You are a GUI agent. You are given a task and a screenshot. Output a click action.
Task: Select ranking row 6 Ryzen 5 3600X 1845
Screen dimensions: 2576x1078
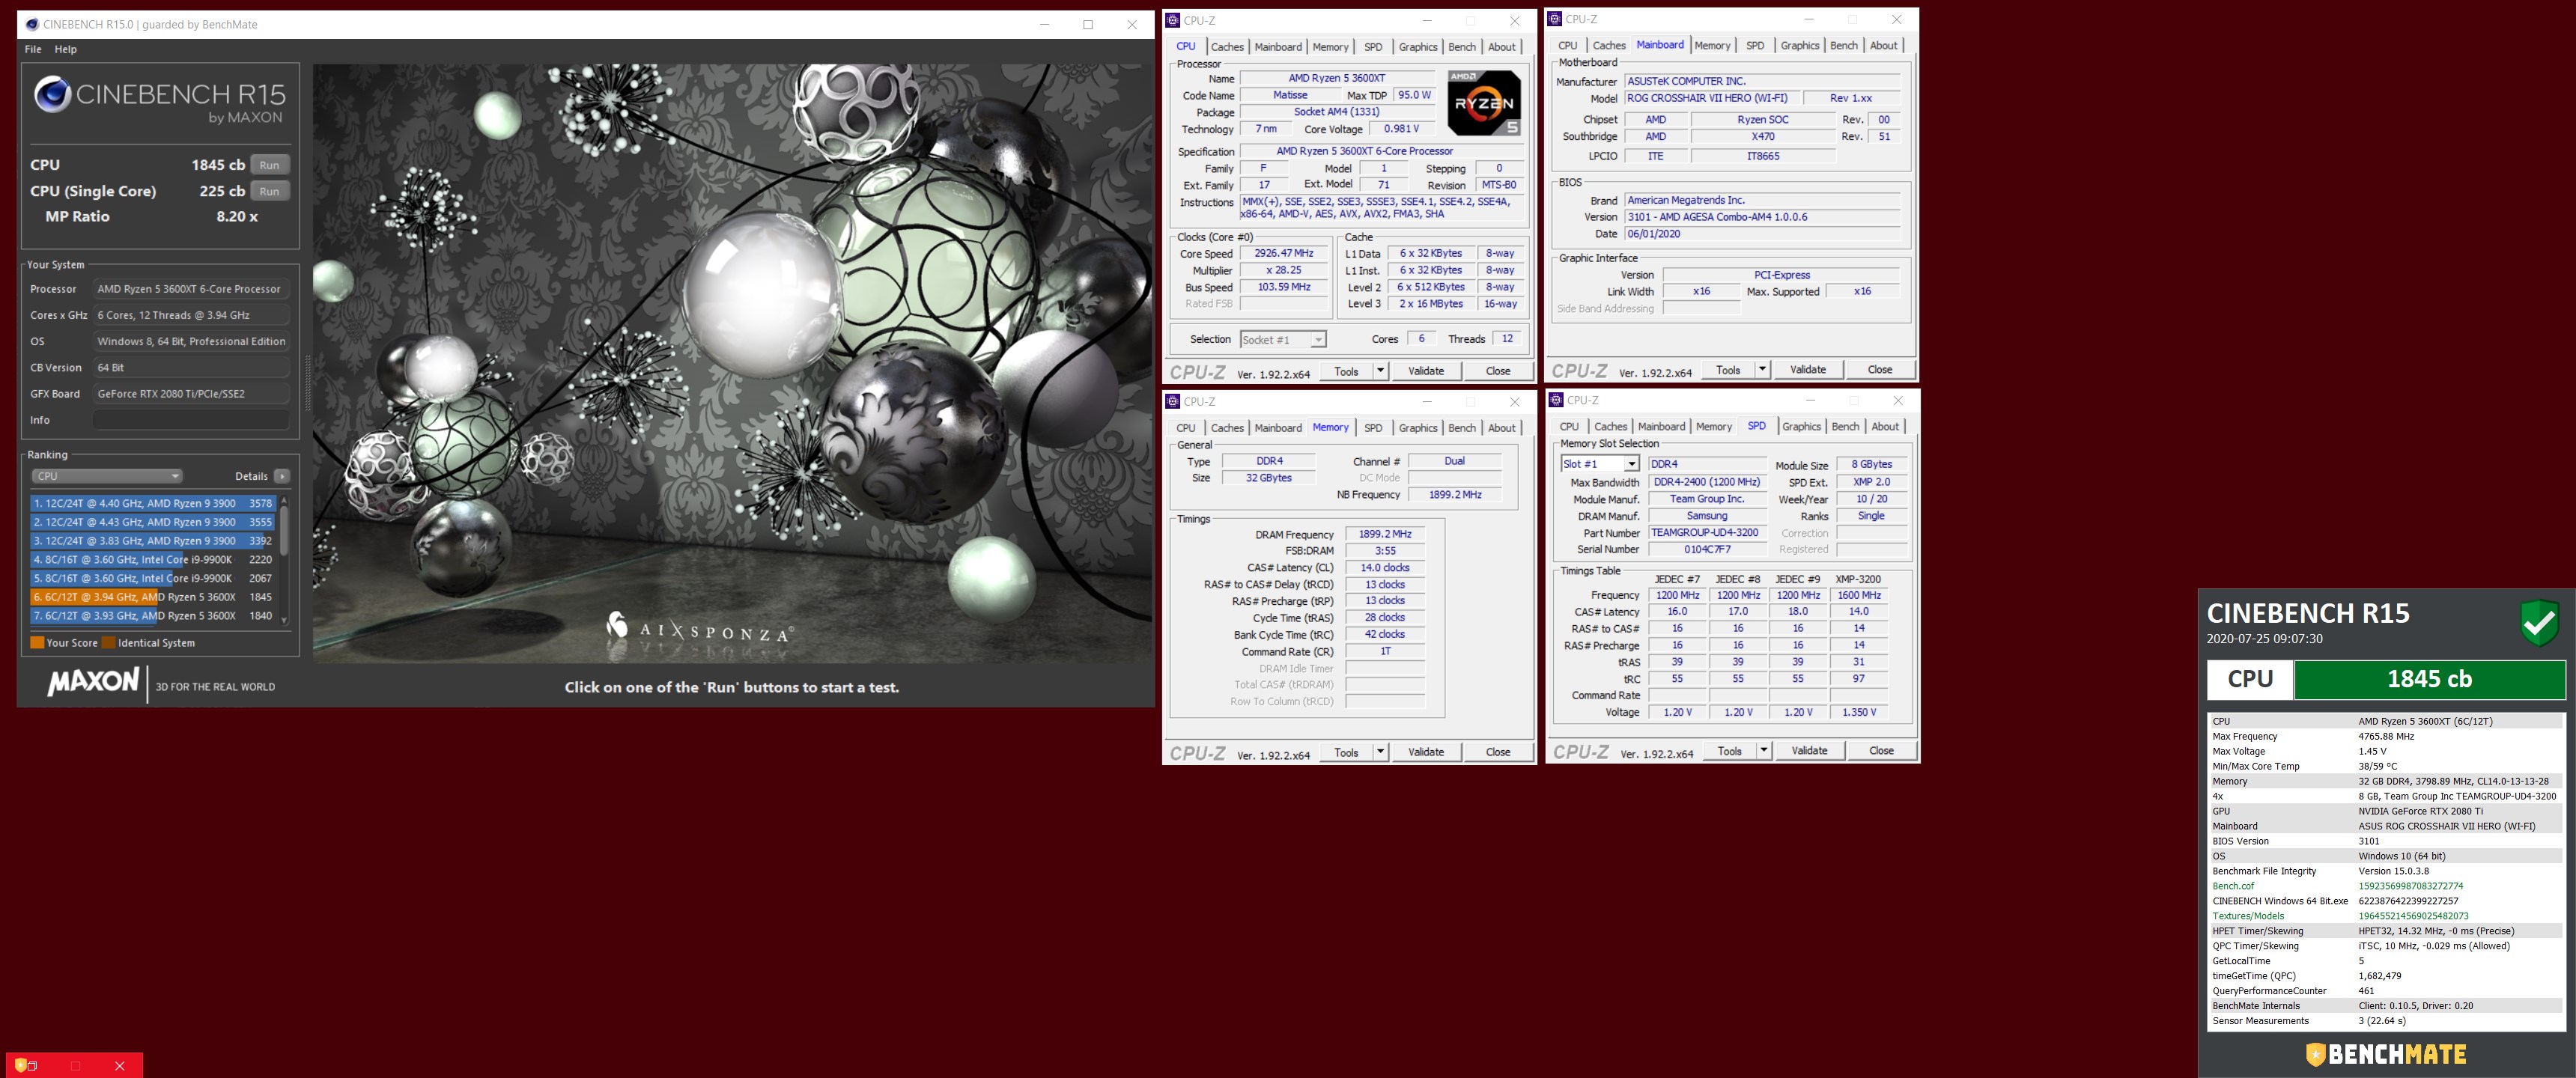(153, 597)
